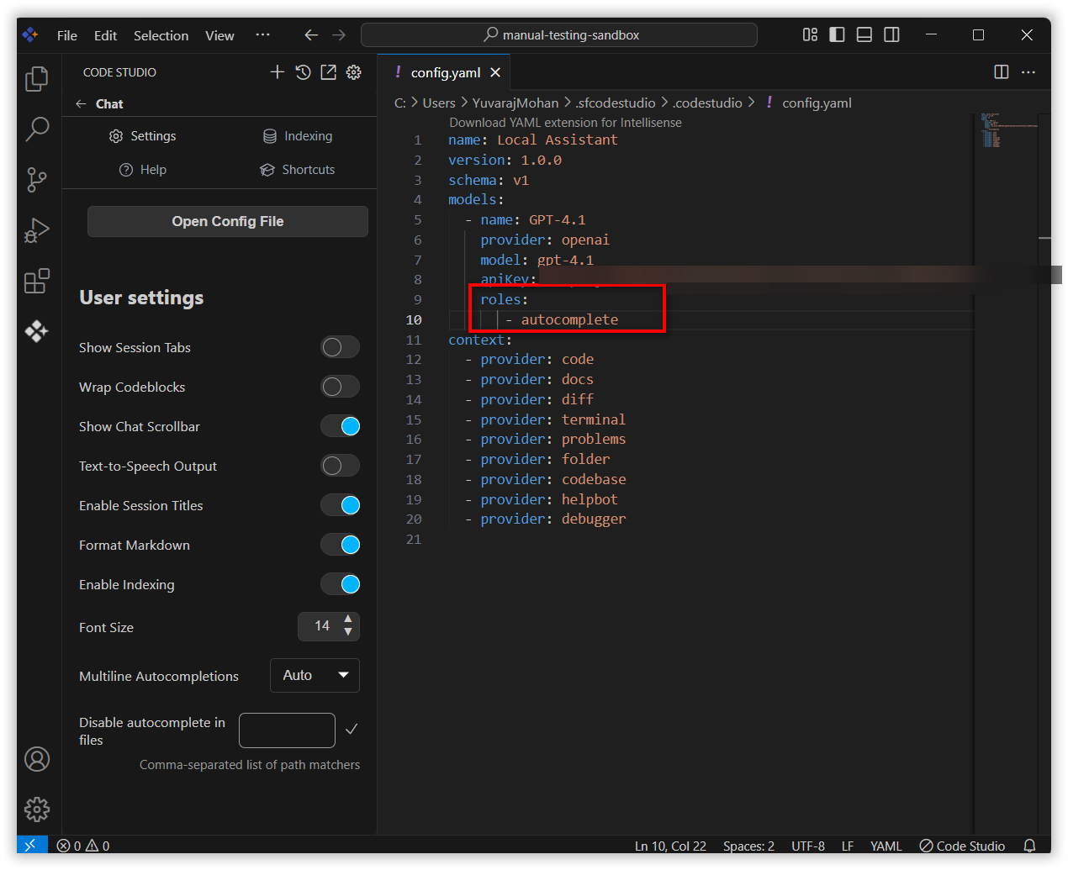Open the Manage gear in activity bar
The width and height of the screenshot is (1068, 870).
[x=37, y=809]
